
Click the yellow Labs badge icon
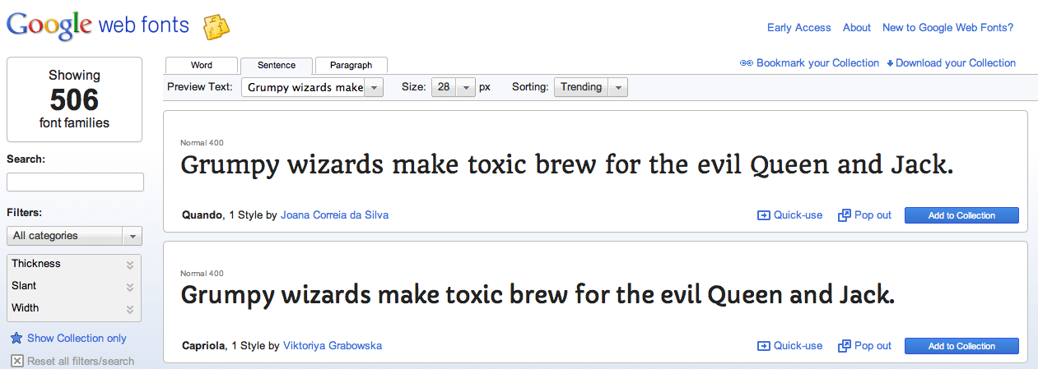(x=216, y=27)
